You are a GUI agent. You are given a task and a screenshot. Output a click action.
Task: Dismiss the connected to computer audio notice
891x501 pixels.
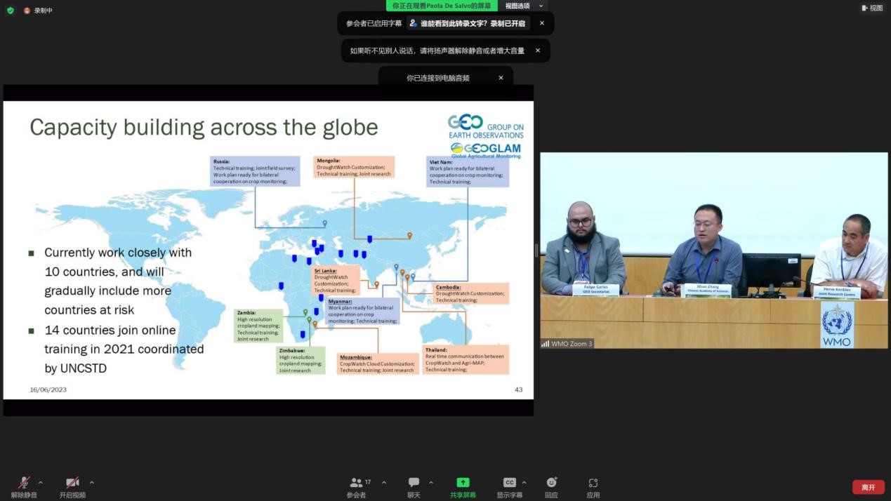501,78
